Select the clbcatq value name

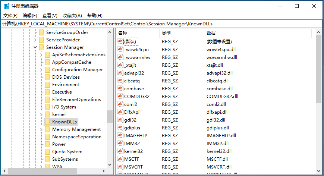[x=132, y=81]
